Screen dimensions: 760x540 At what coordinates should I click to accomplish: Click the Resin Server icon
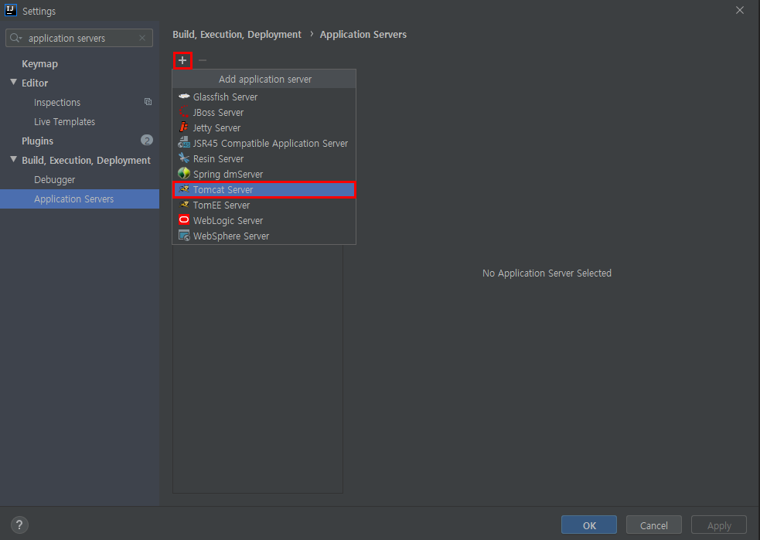click(x=184, y=158)
